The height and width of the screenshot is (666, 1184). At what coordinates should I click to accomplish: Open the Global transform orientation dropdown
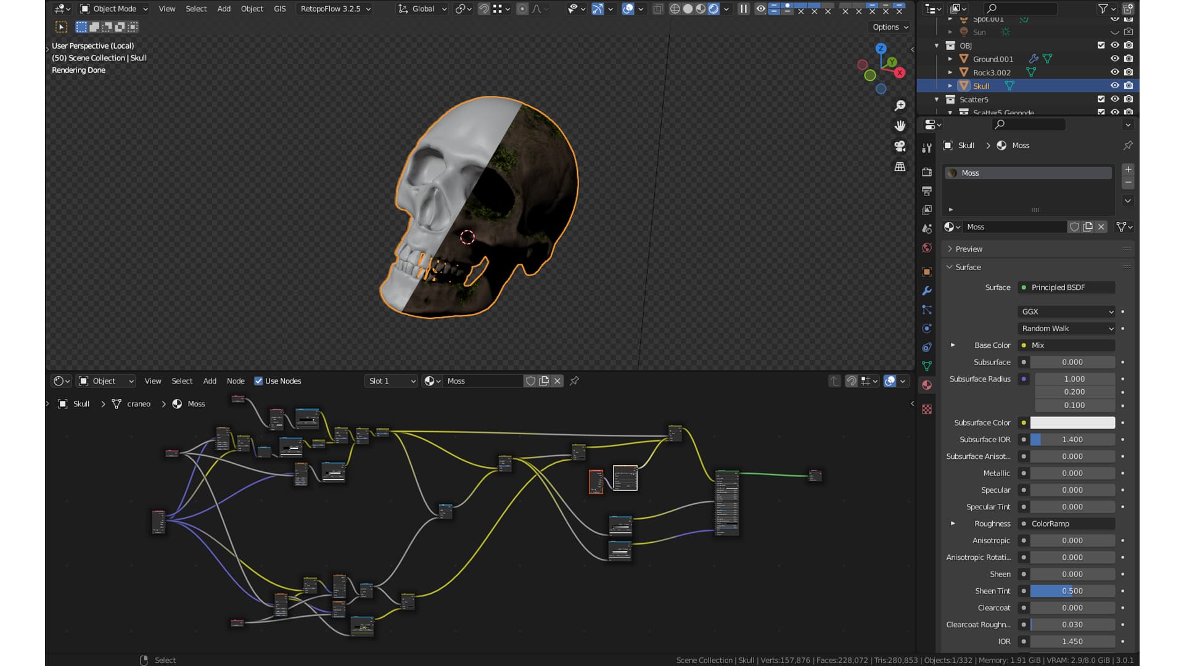(x=422, y=9)
